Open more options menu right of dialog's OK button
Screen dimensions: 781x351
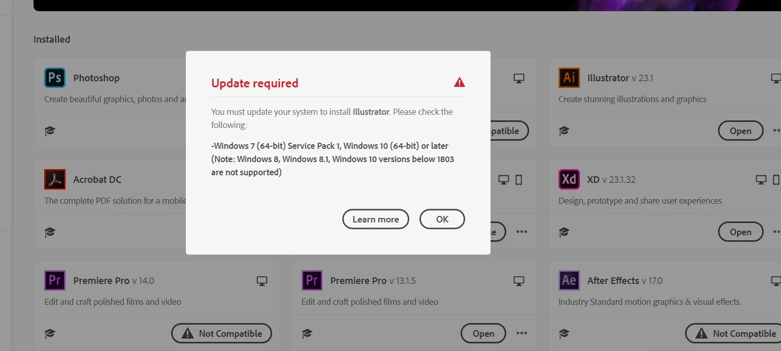click(x=522, y=232)
